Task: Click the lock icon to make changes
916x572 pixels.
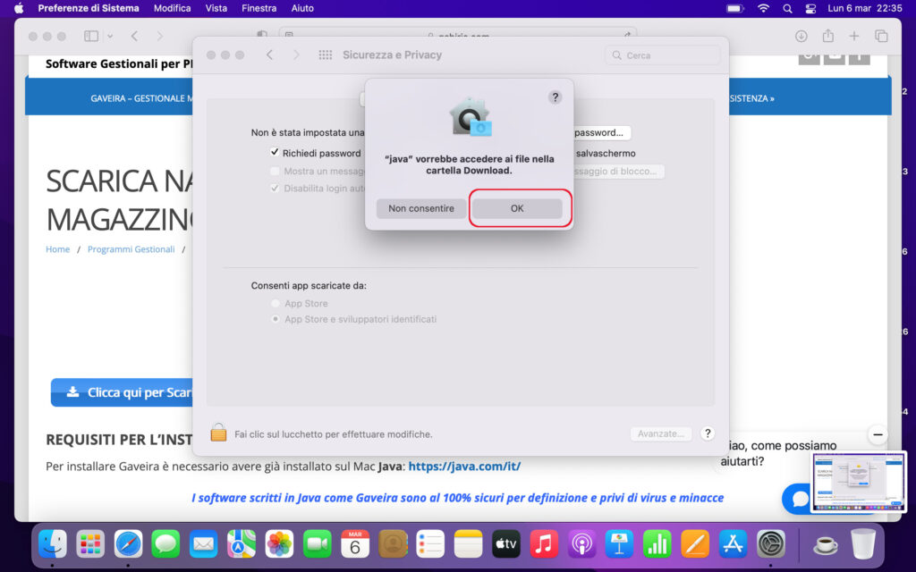Action: [218, 433]
